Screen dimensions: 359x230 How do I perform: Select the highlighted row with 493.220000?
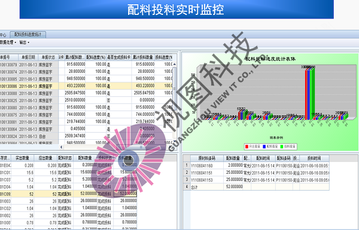(x=86, y=86)
